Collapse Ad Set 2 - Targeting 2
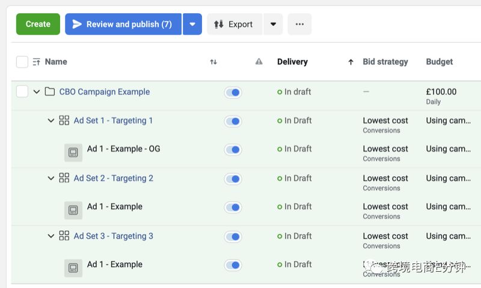Screen dimensions: 481x288 pos(51,178)
